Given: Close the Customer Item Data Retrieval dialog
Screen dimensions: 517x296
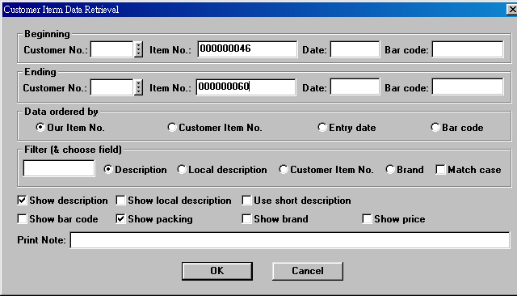Looking at the screenshot, I should click(x=512, y=9).
